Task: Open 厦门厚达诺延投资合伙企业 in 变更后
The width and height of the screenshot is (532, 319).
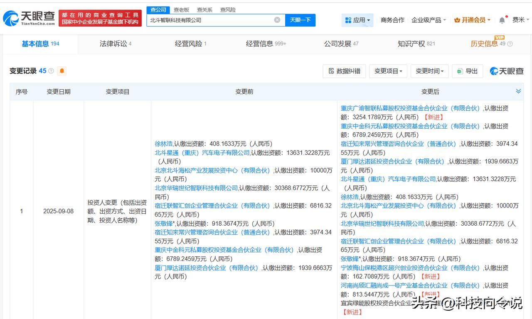Action: point(393,161)
